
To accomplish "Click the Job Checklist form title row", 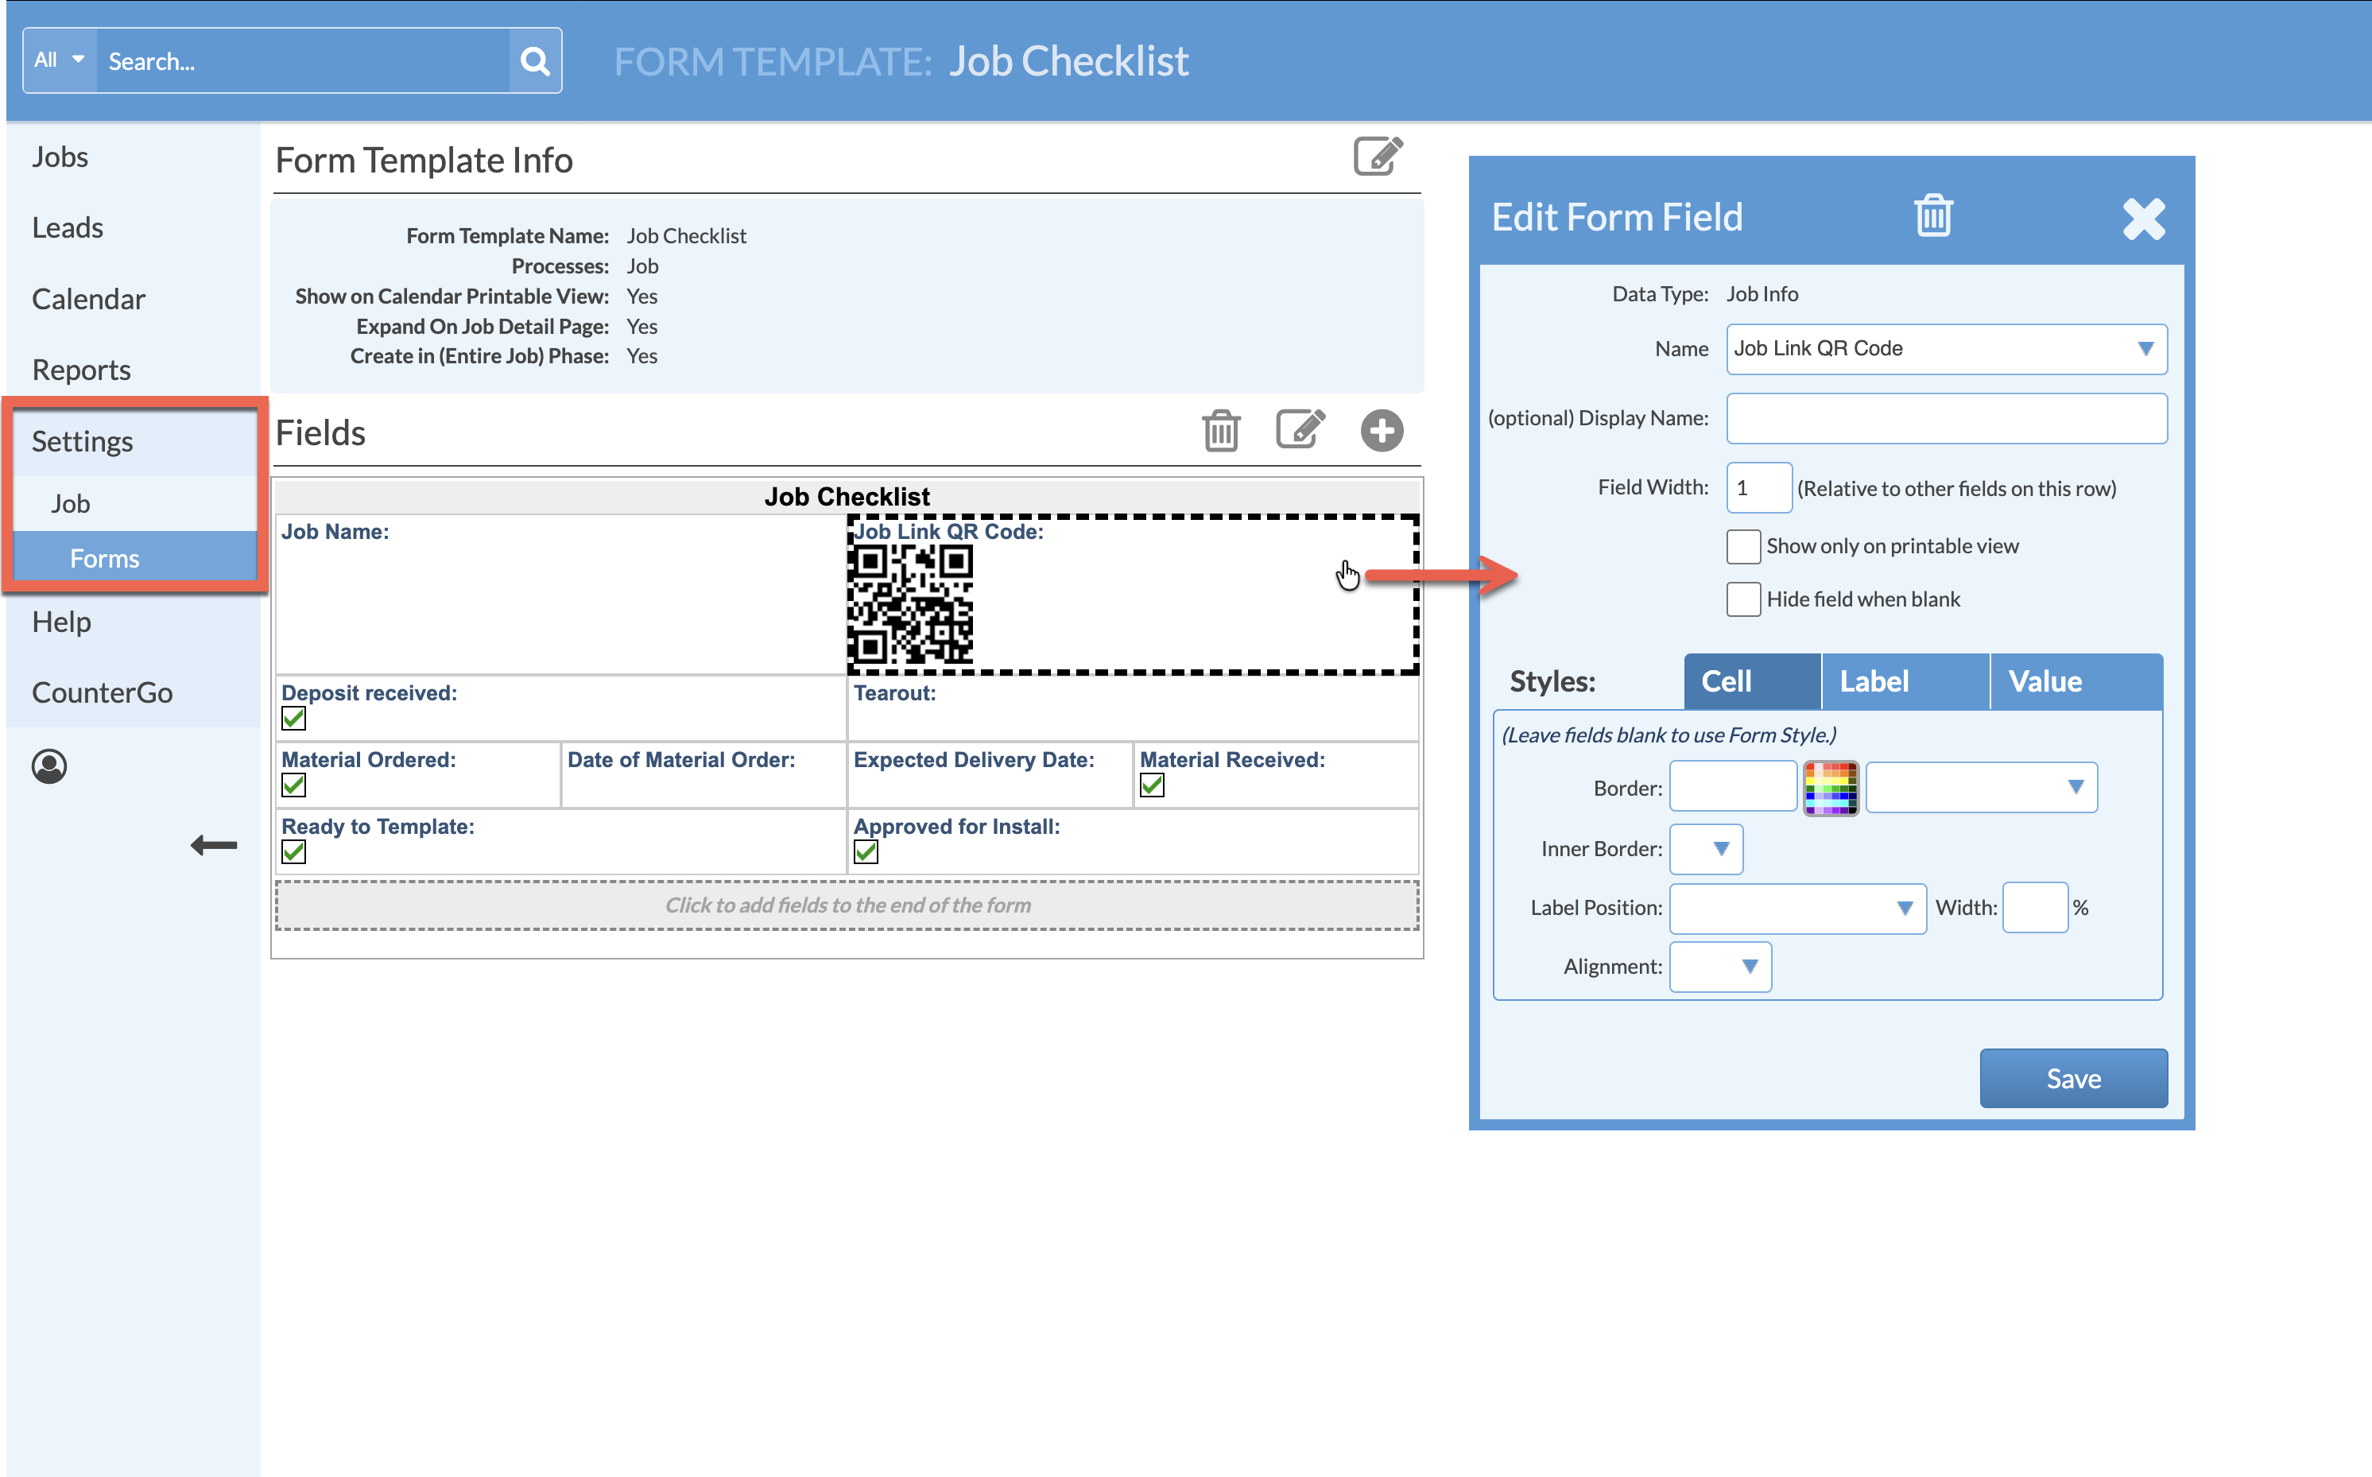I will [847, 496].
